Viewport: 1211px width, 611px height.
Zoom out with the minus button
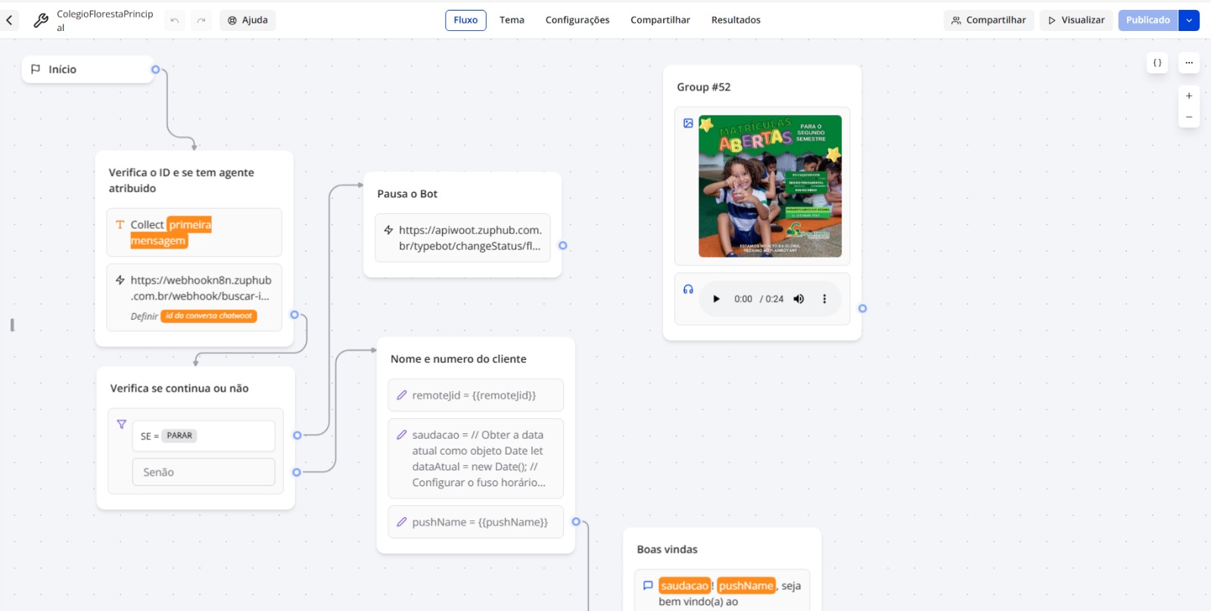point(1189,117)
